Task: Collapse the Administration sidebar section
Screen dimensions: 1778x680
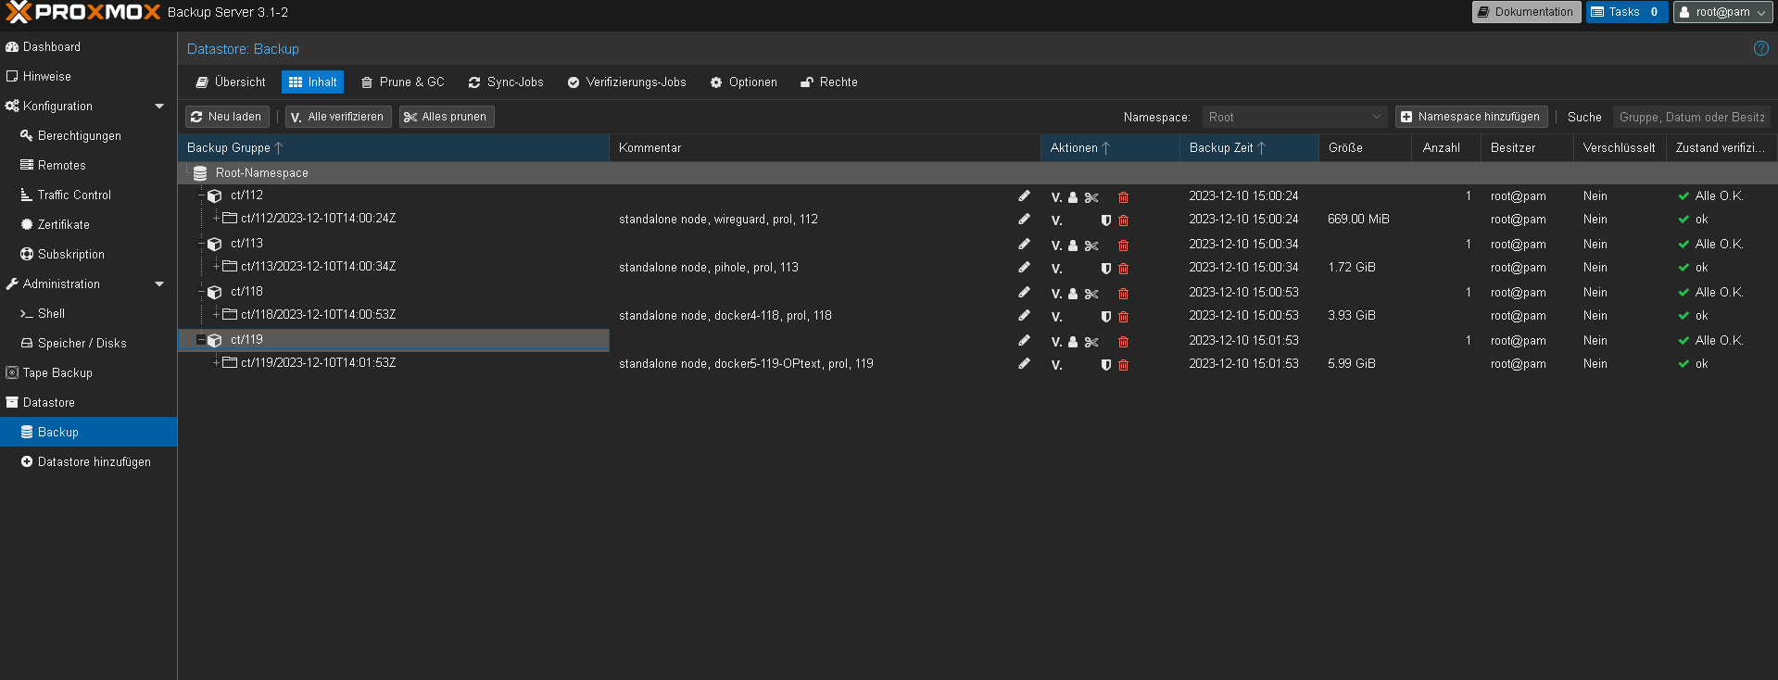Action: (159, 284)
